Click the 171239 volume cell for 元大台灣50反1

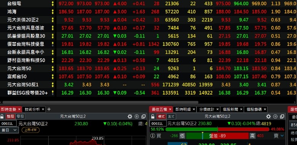tap(171, 84)
